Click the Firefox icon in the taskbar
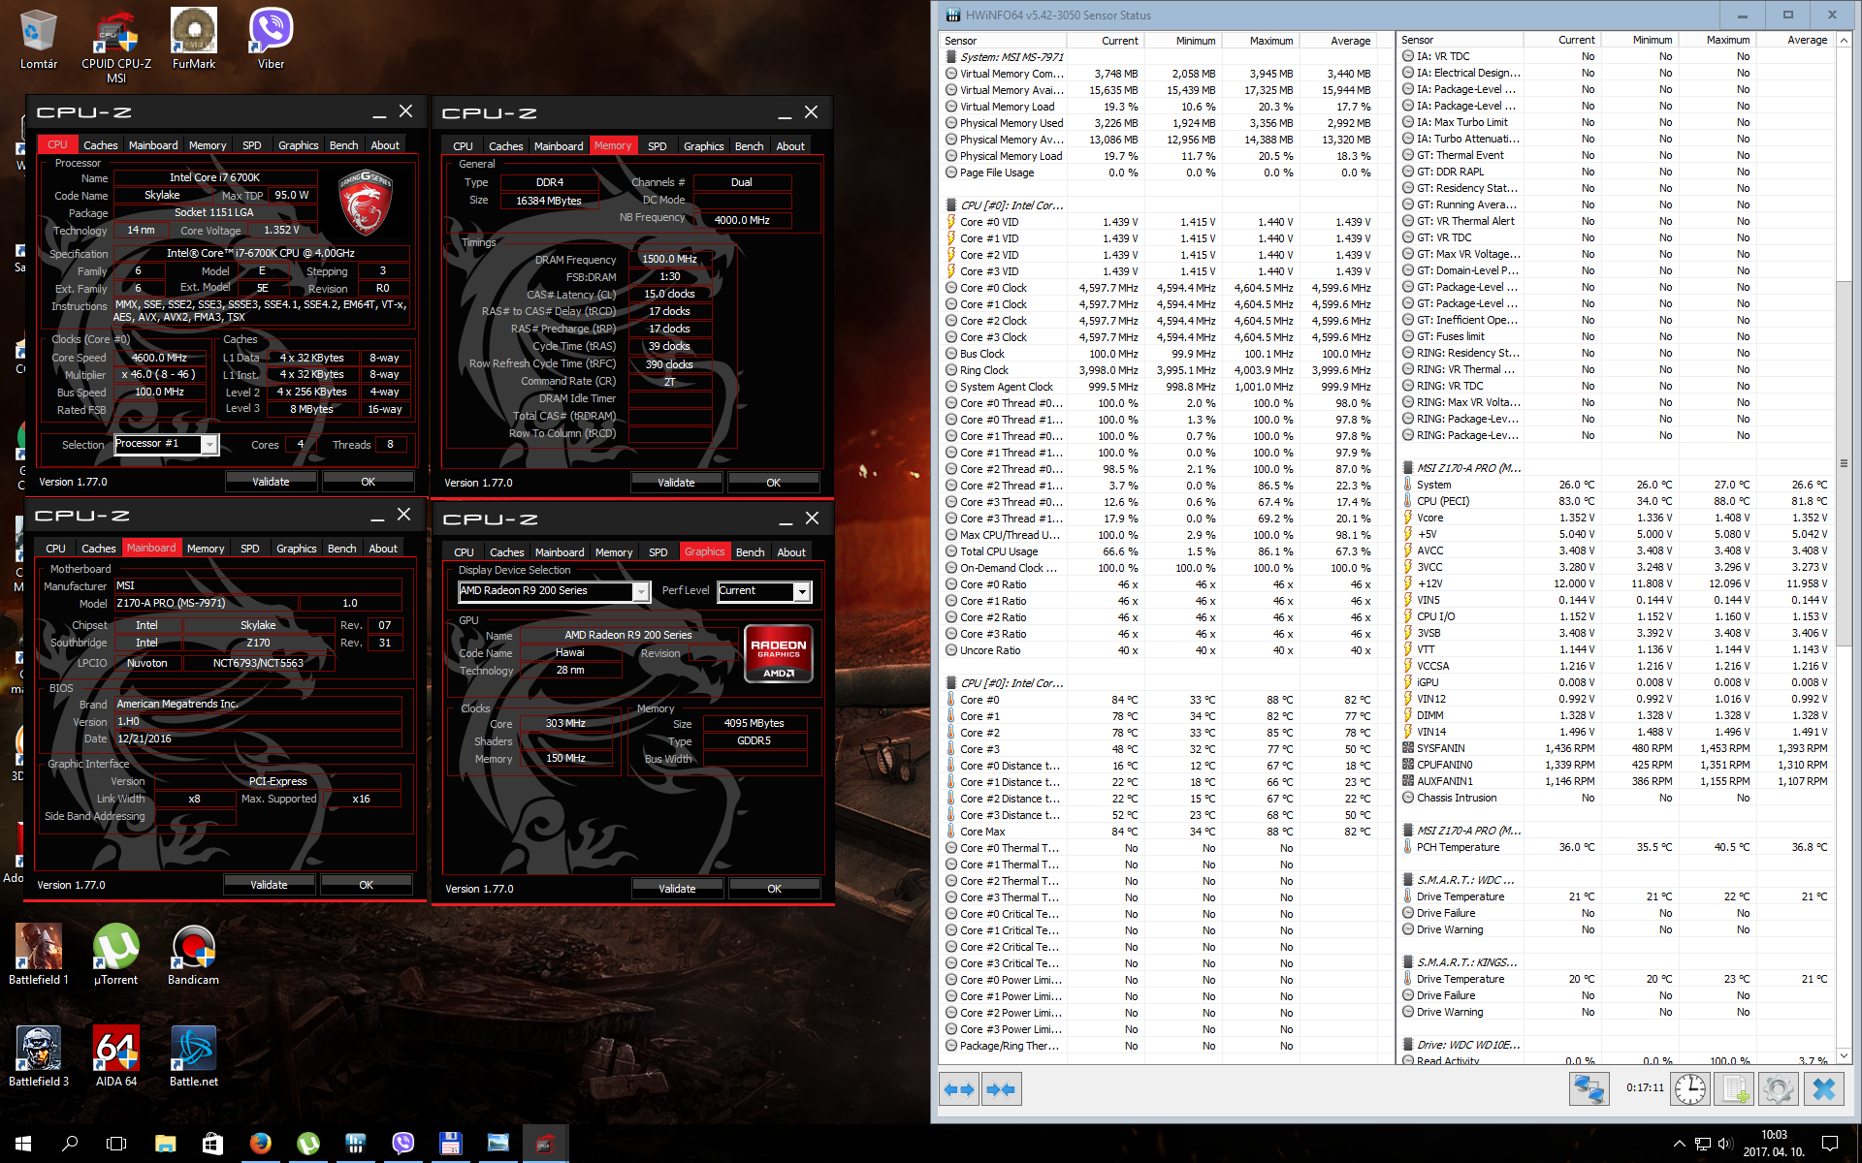1862x1163 pixels. (x=260, y=1144)
